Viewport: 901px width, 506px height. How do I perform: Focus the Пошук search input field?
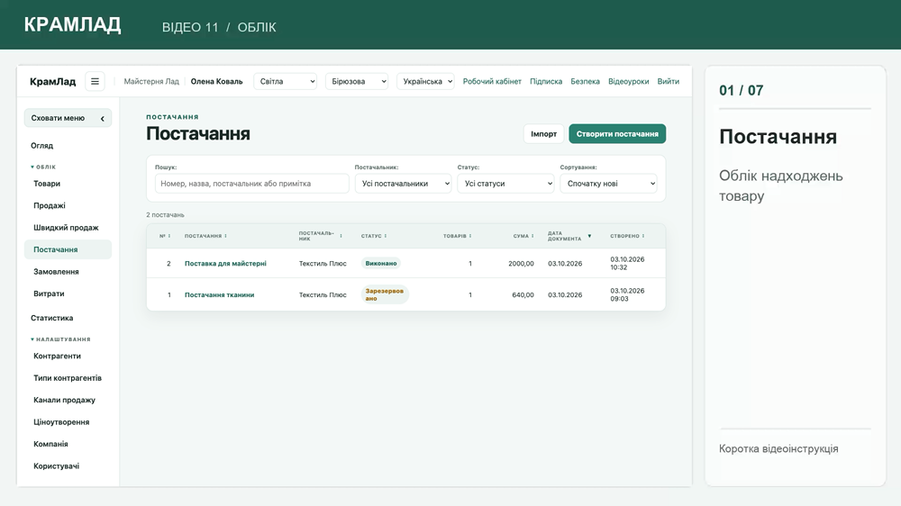[x=251, y=184]
